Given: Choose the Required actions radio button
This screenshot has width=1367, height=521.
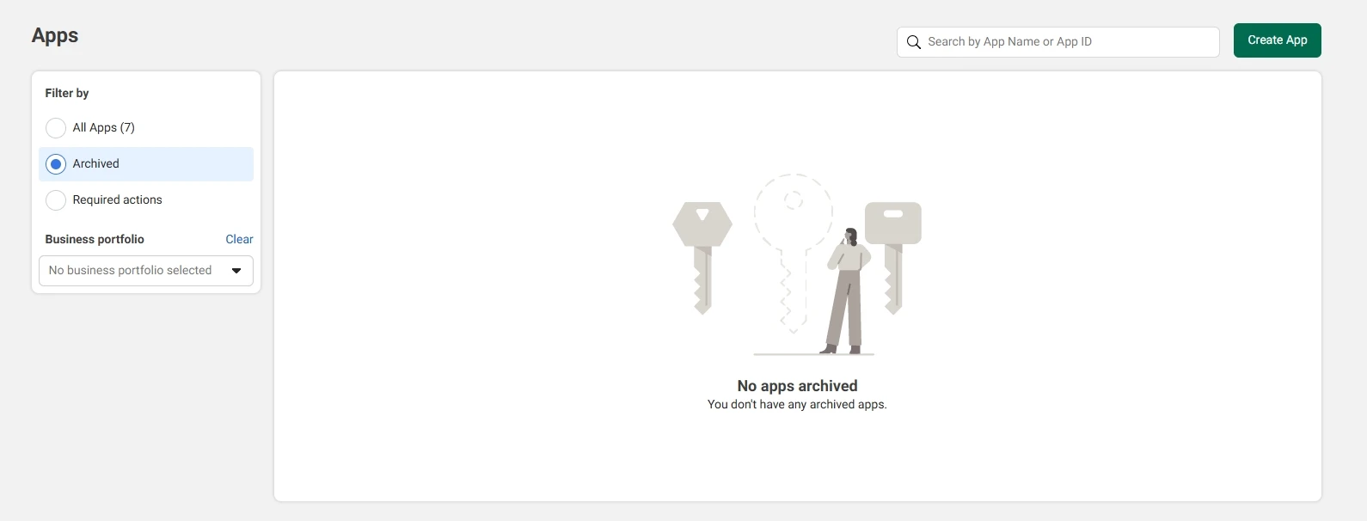Looking at the screenshot, I should 56,200.
